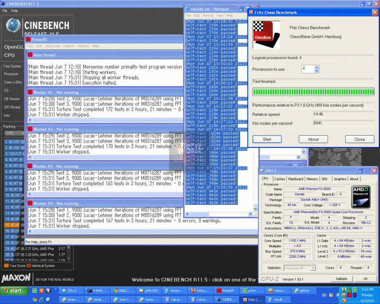380x304 pixels.
Task: Switch to Prime95 from the taskbar
Action: [226, 290]
